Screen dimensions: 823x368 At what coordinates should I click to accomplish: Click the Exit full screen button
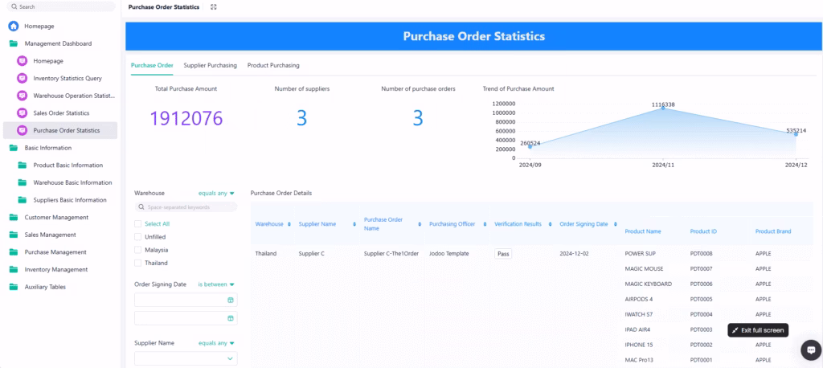coord(758,330)
